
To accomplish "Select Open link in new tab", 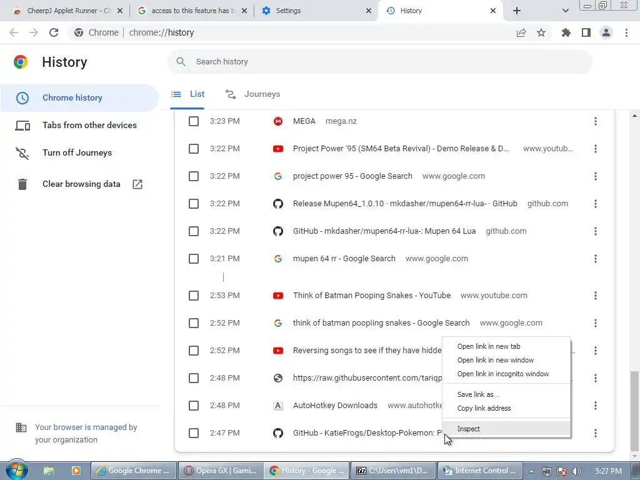I will (x=506, y=346).
